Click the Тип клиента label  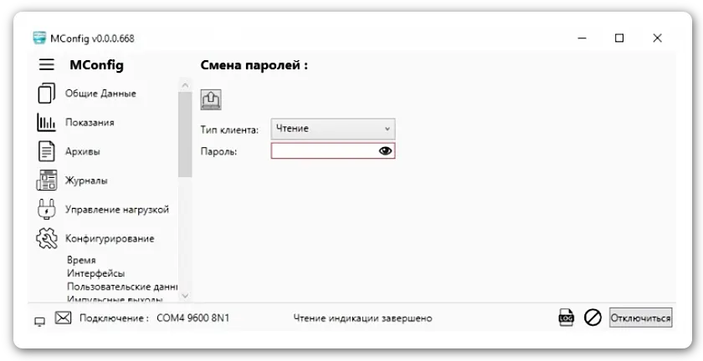tap(229, 130)
